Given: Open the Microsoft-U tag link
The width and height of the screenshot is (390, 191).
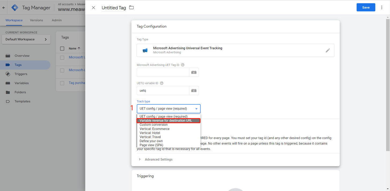Looking at the screenshot, I should coord(77,70).
